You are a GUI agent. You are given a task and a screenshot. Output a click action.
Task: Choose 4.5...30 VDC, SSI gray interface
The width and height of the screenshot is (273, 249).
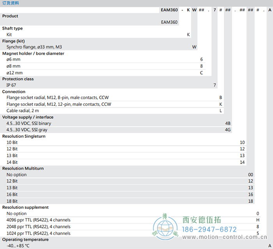pos(27,130)
